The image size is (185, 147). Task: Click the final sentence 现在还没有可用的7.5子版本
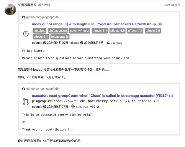tap(50, 141)
